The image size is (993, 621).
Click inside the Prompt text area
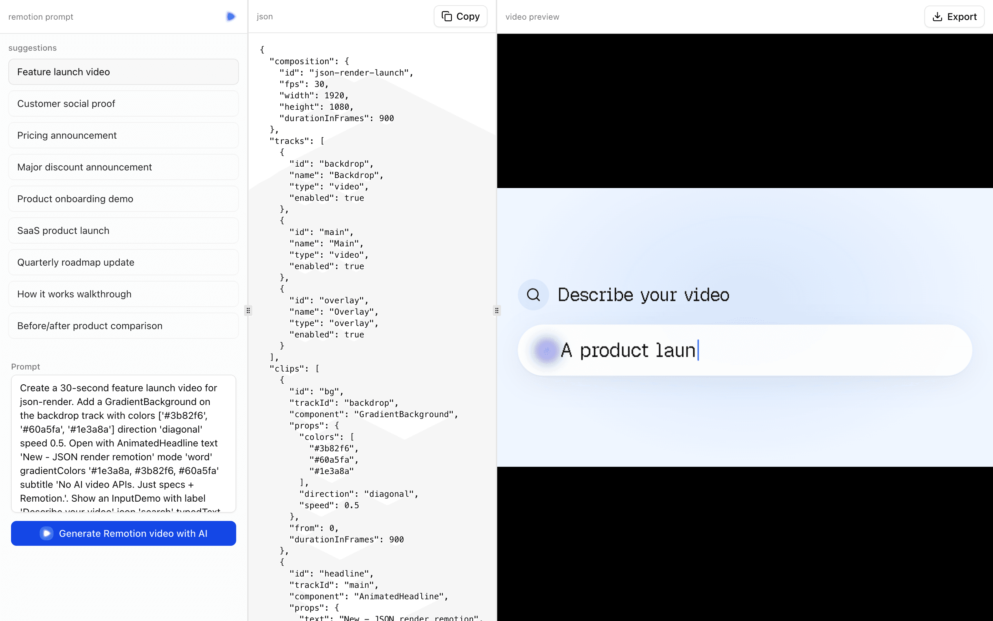tap(123, 444)
